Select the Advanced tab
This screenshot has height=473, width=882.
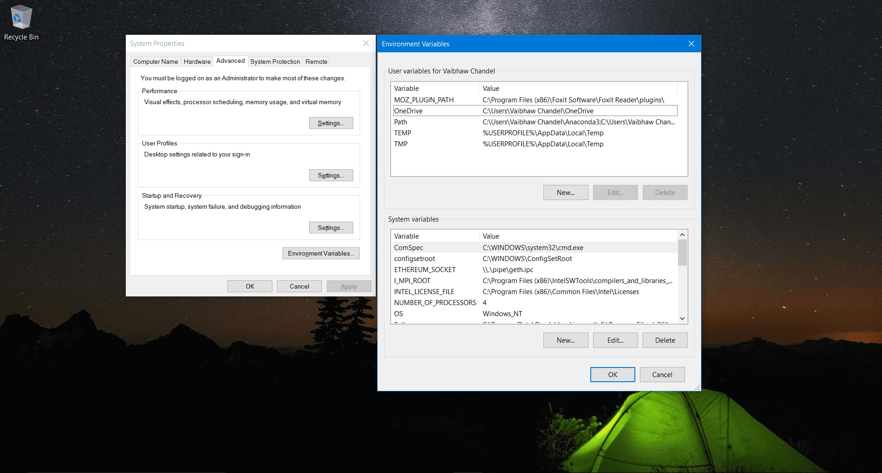[x=231, y=61]
